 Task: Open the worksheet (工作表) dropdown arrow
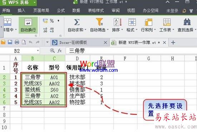pos(173,30)
